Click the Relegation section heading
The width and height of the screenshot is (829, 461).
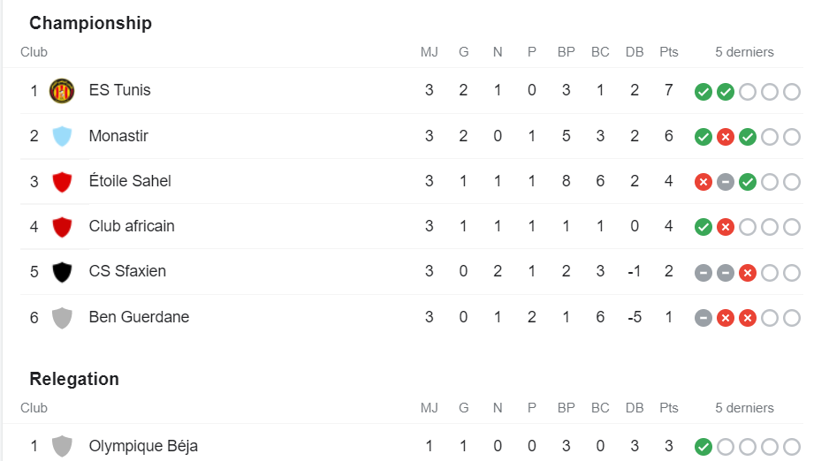coord(74,379)
